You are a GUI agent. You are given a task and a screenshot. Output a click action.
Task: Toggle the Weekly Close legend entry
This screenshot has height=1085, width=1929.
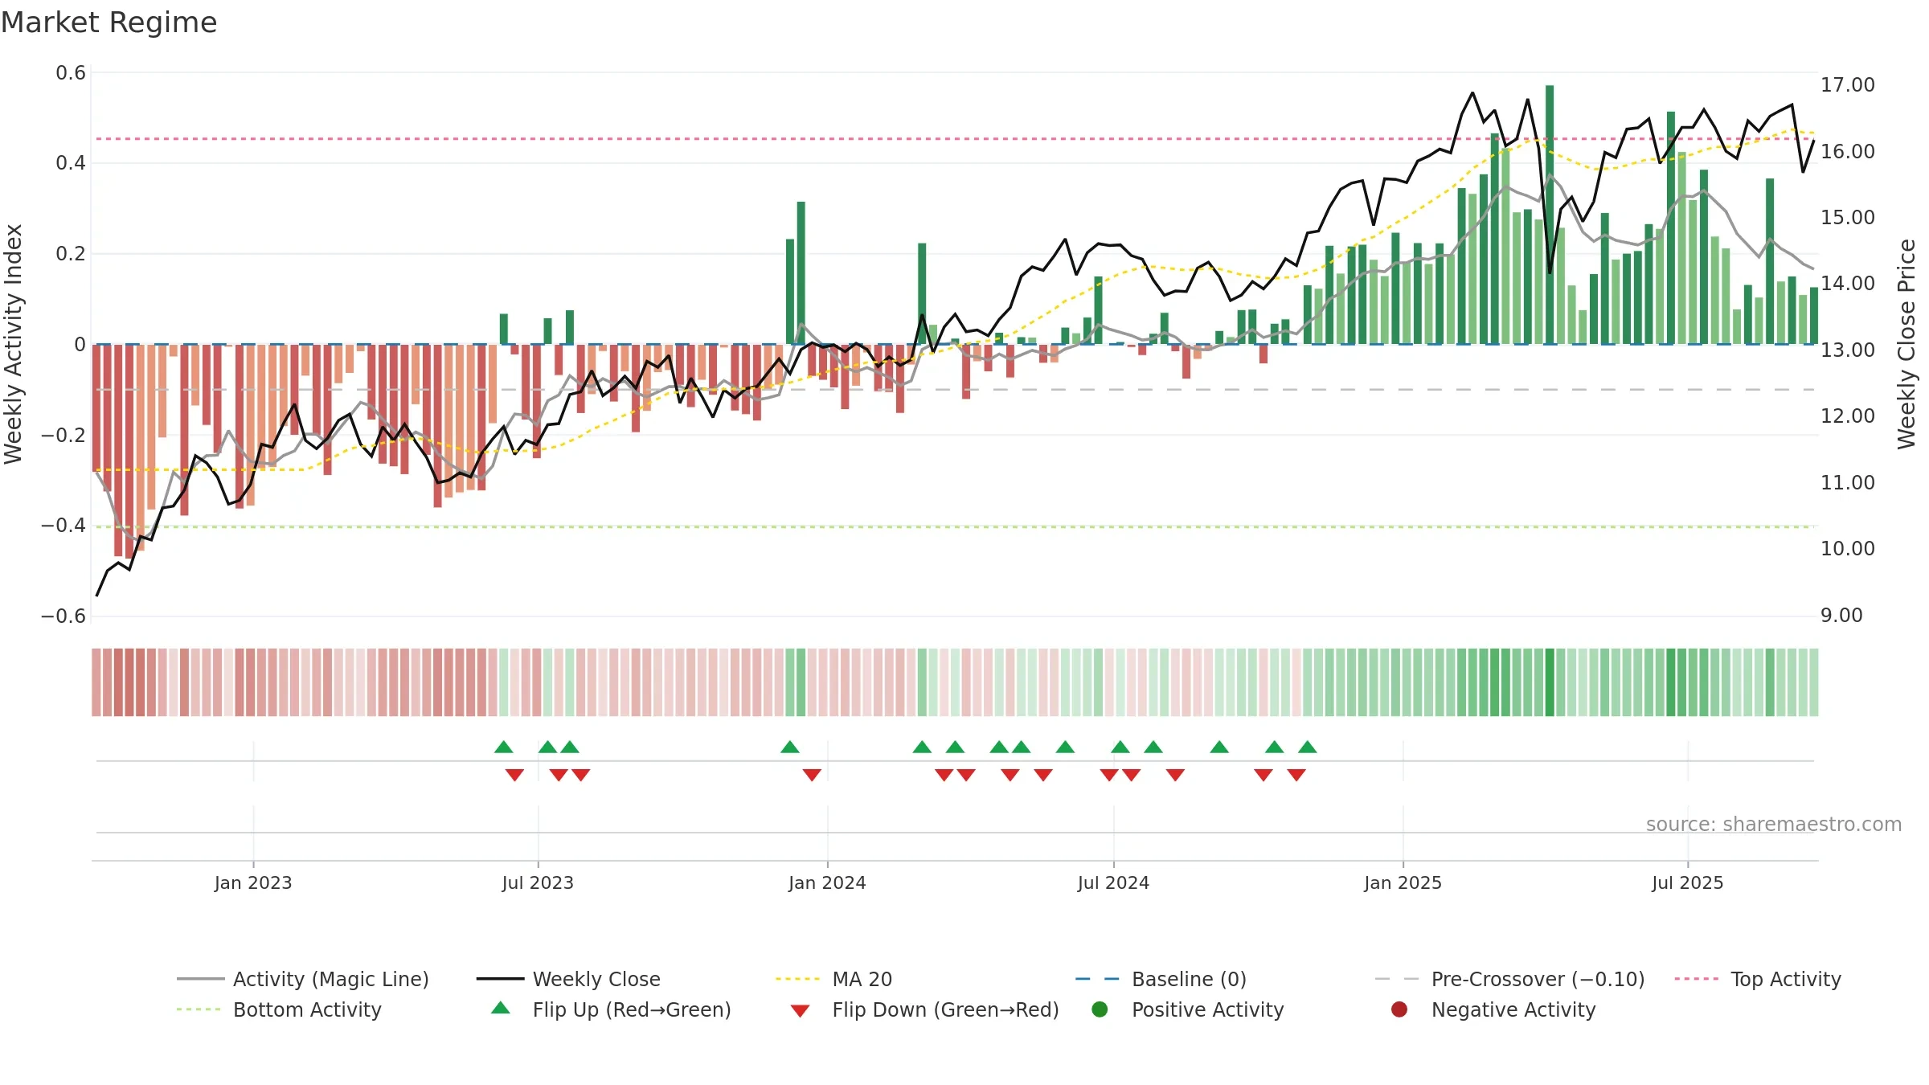pos(568,979)
